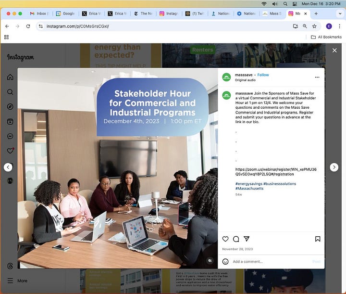This screenshot has height=294, width=346.
Task: Expand the tab search dropdown
Action: (340, 13)
